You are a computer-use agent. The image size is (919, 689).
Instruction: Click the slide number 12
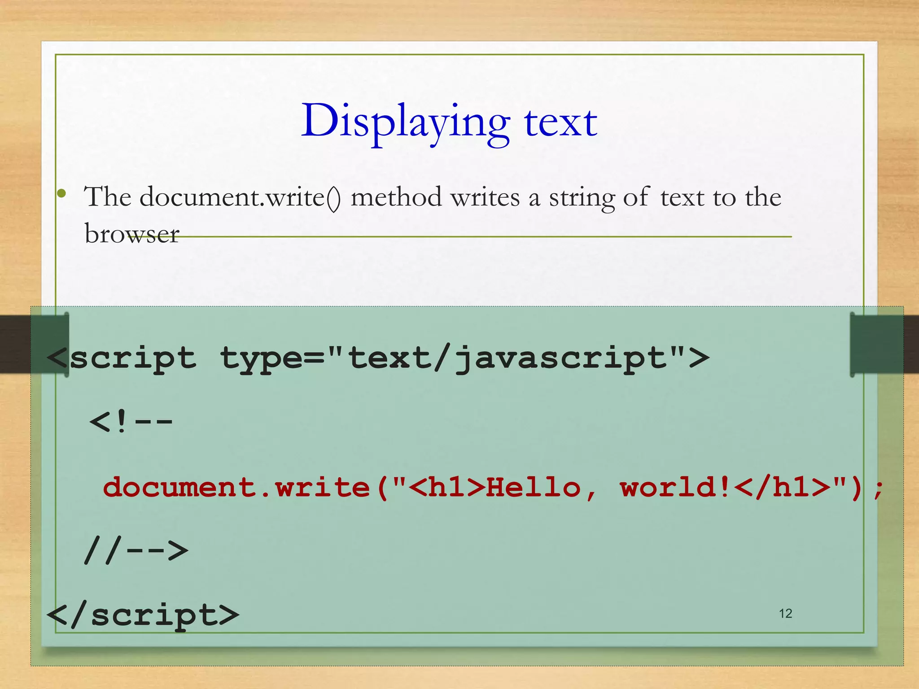coord(785,614)
